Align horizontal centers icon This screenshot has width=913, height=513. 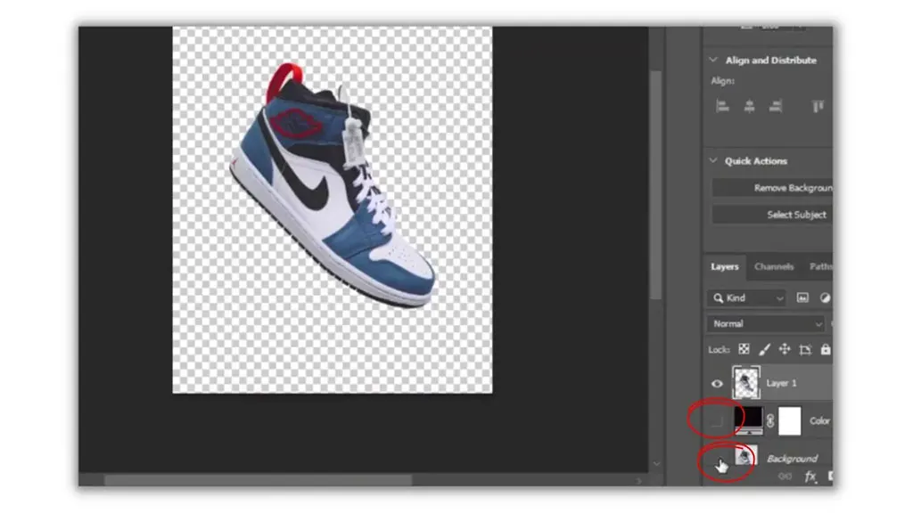749,106
